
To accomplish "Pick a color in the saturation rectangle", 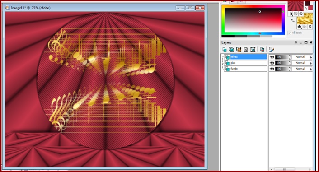I will [x=253, y=20].
